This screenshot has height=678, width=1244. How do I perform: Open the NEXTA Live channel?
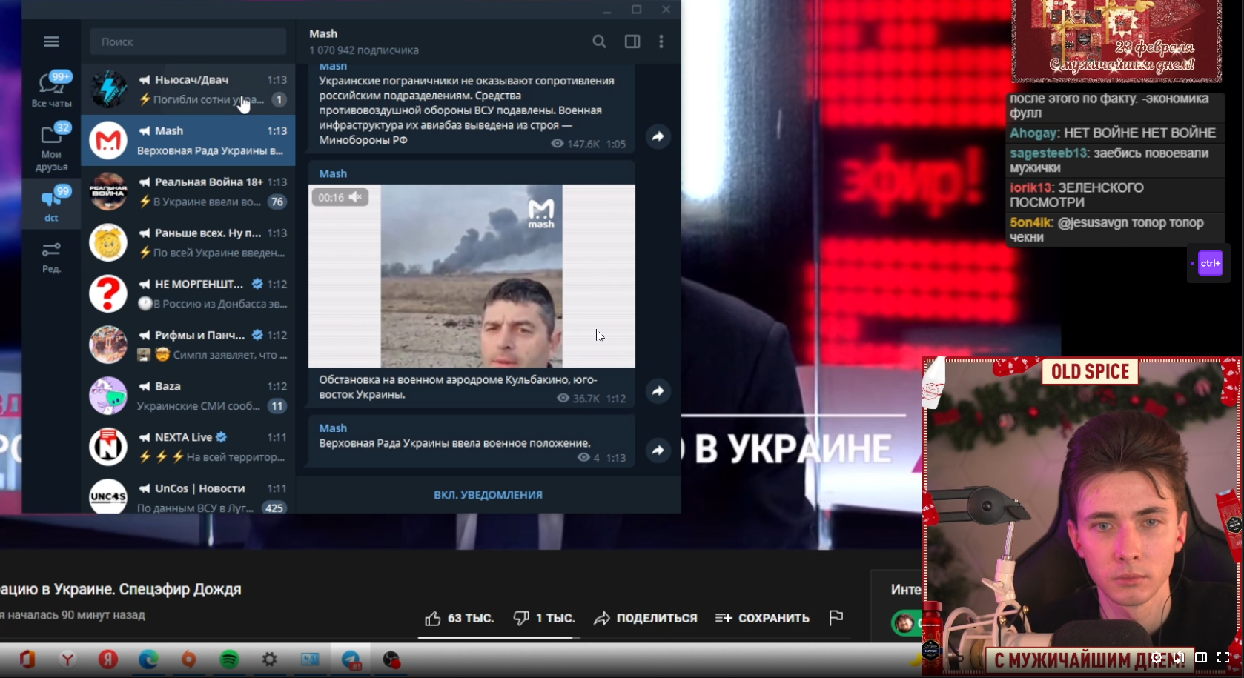coord(188,447)
